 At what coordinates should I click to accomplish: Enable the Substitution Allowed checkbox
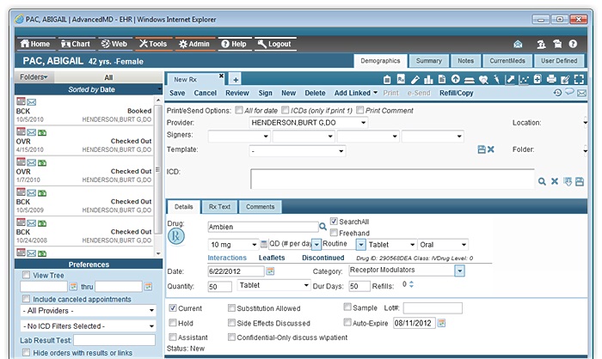(232, 307)
